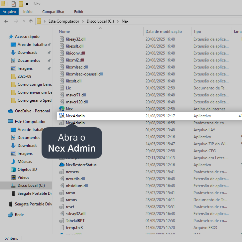Click the libxml2.dll file name
The height and width of the screenshot is (242, 242).
75,60
